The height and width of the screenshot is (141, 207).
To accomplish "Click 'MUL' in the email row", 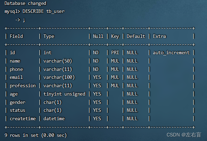I will (115, 77).
